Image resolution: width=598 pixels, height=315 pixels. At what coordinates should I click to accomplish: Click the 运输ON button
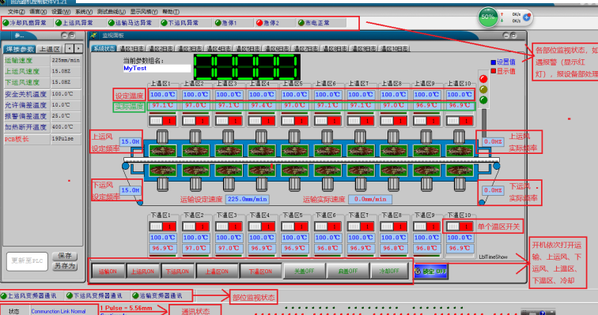pos(108,272)
